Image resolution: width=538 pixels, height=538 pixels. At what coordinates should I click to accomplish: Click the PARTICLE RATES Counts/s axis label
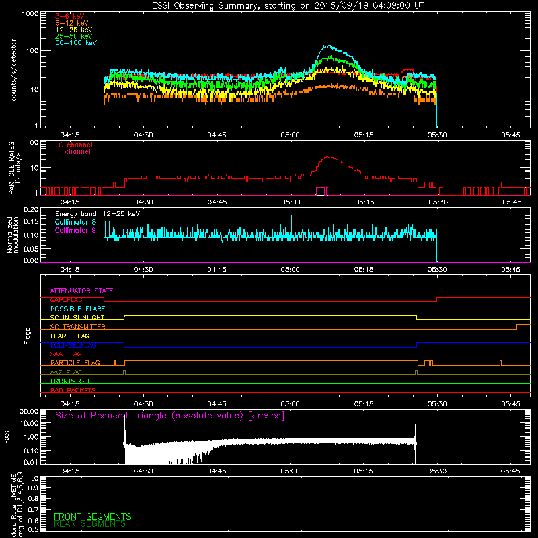pyautogui.click(x=14, y=168)
